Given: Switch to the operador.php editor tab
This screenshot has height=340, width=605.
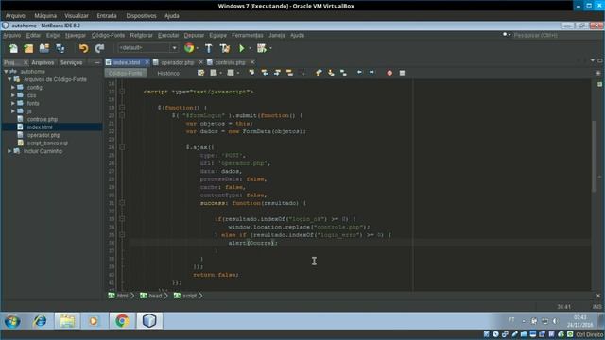Looking at the screenshot, I should 178,62.
